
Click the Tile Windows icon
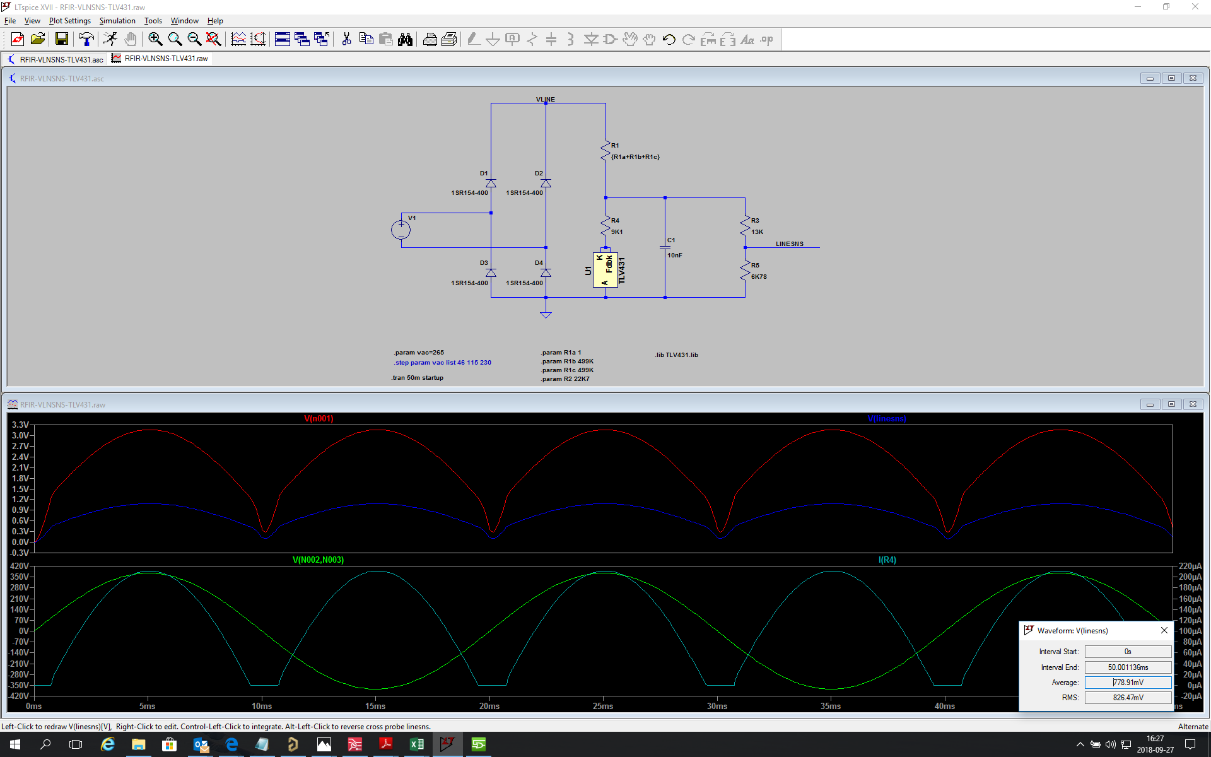[x=283, y=39]
